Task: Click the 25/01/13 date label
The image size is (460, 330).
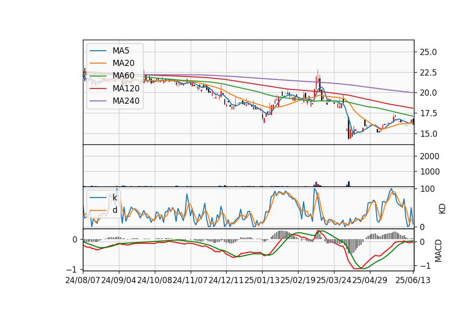Action: [262, 280]
